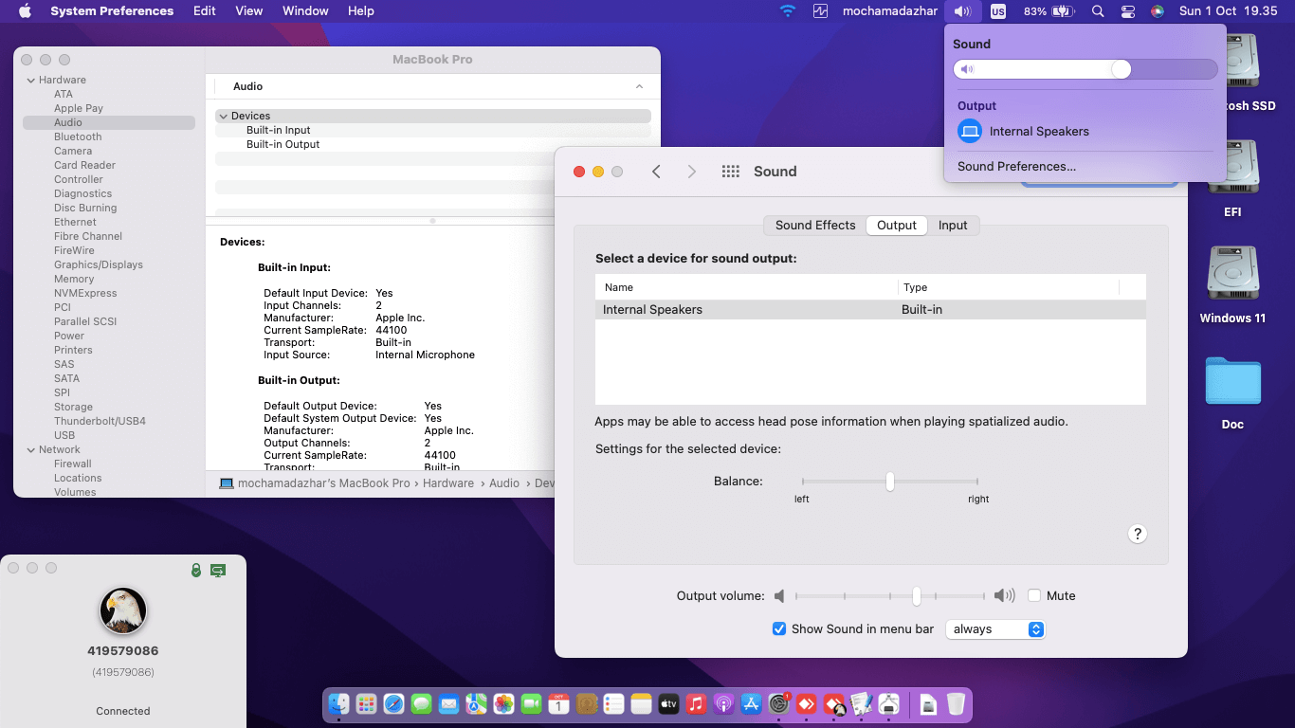Viewport: 1295px width, 728px height.
Task: Open Contacts from the dock
Action: 586,704
